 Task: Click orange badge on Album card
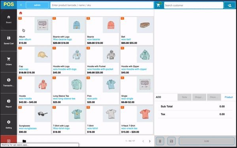point(20,18)
